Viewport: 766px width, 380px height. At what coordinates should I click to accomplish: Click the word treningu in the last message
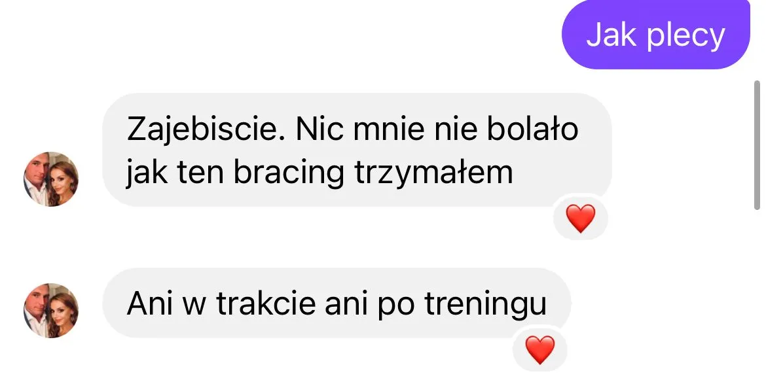pos(486,304)
